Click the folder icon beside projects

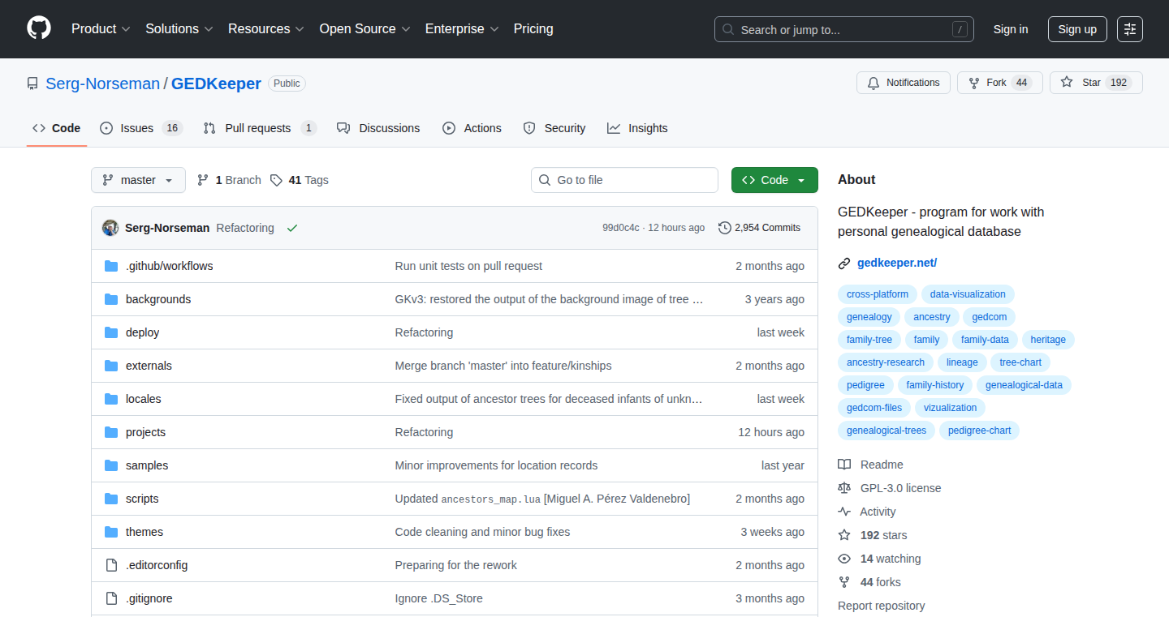pyautogui.click(x=111, y=432)
